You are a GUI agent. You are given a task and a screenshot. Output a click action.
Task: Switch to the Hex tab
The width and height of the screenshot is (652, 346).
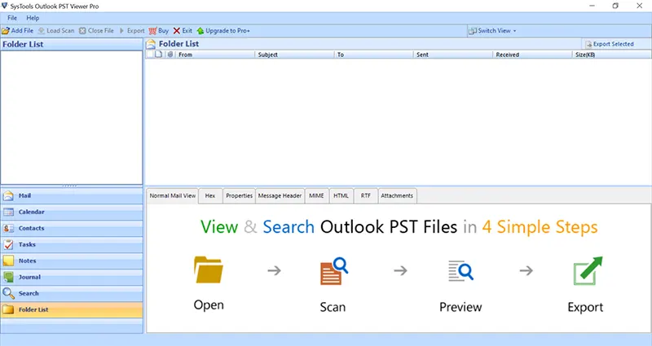pos(210,195)
